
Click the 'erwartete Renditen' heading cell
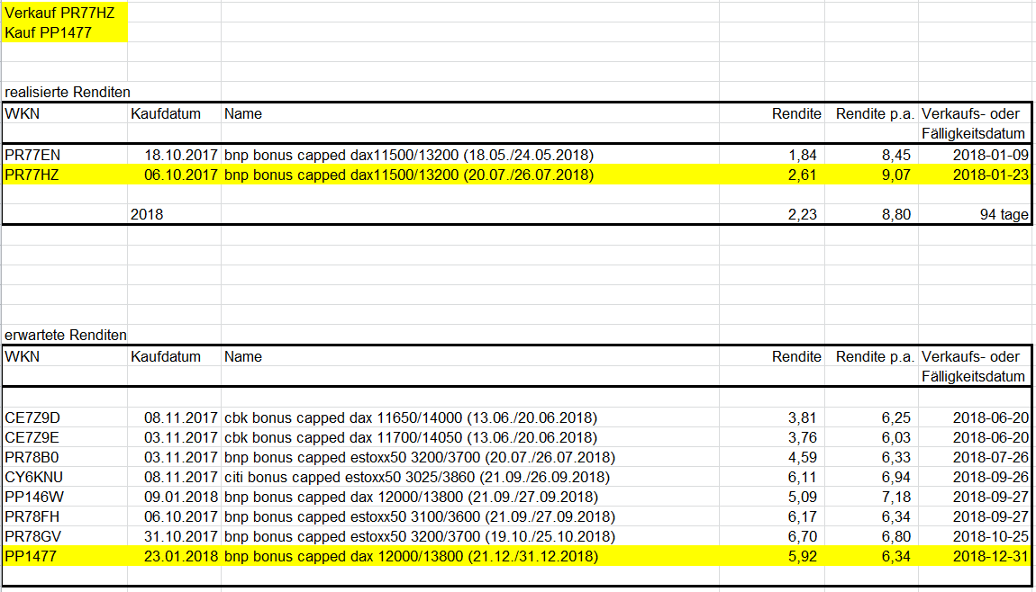[65, 336]
